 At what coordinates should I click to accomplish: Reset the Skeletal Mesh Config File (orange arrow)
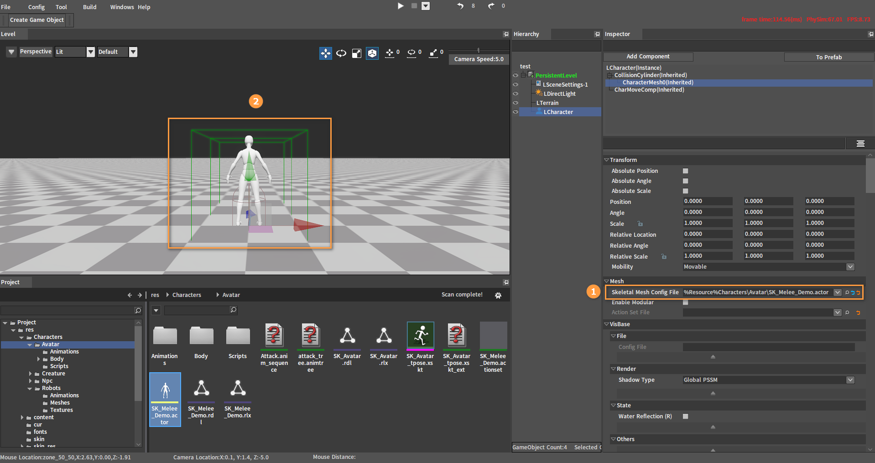coord(858,292)
